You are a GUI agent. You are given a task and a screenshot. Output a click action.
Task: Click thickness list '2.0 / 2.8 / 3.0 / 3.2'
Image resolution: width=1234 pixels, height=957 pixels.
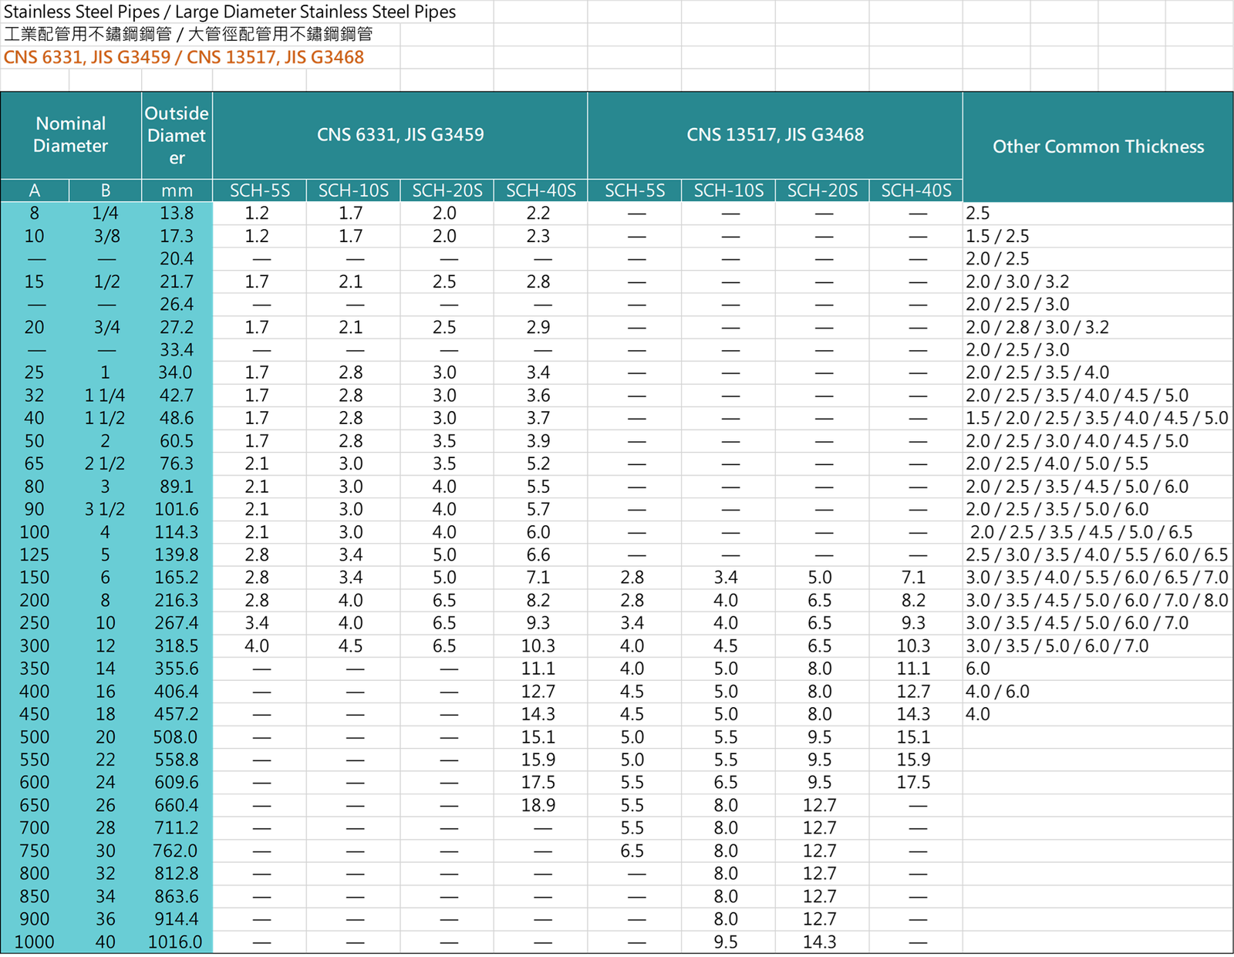tap(1037, 327)
